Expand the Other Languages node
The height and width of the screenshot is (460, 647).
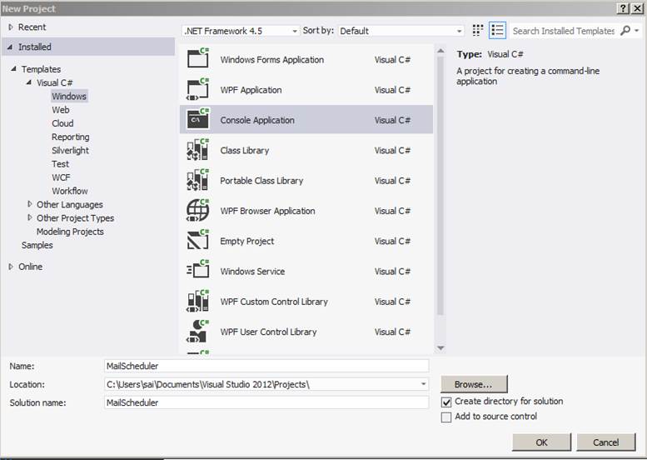(x=29, y=204)
